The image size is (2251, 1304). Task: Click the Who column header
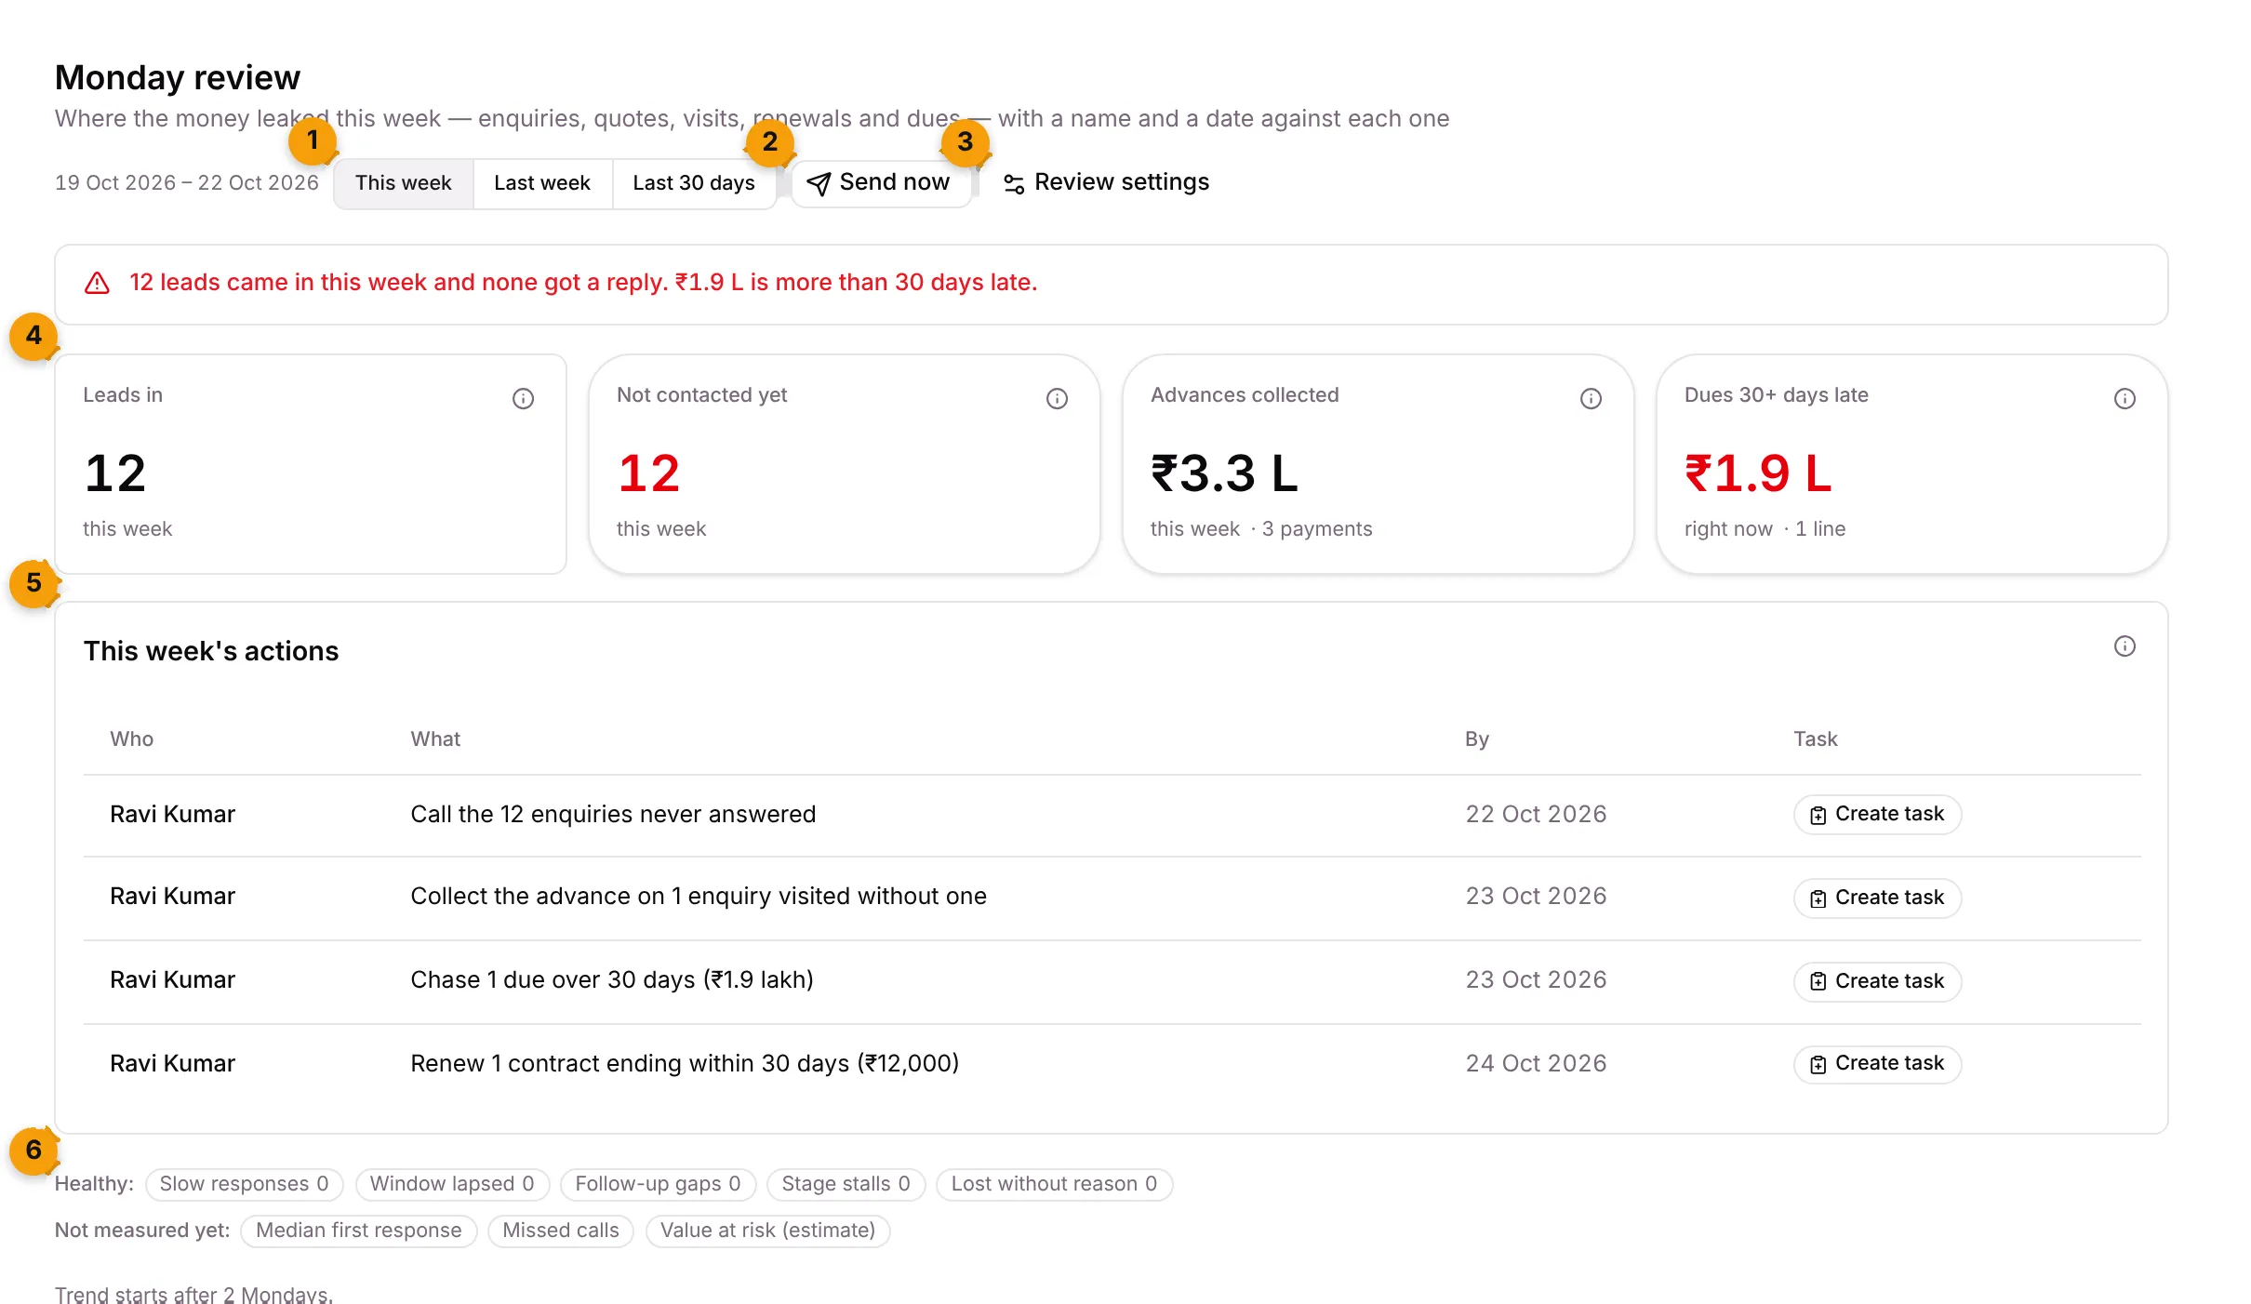tap(131, 738)
